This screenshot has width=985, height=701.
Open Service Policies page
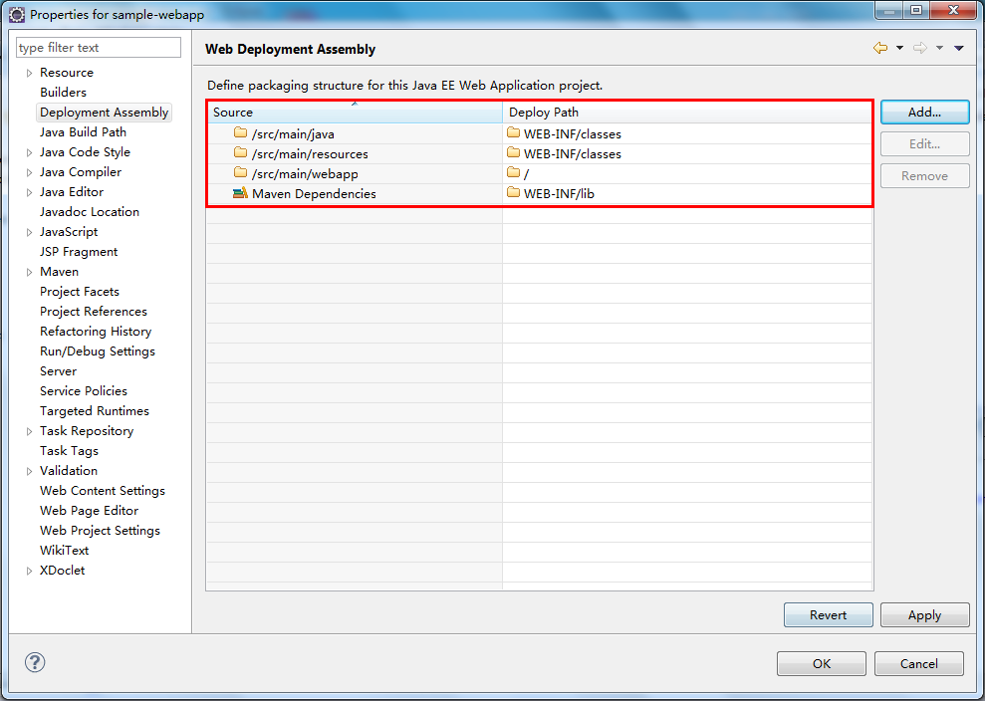pyautogui.click(x=84, y=391)
